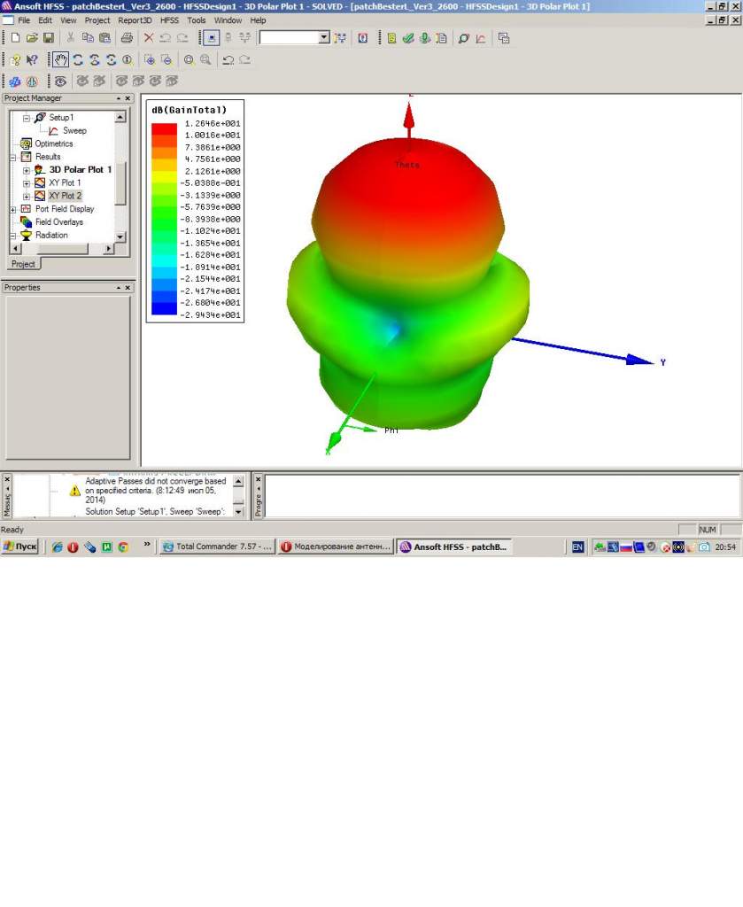
Task: Click the blue 3D modeler icon
Action: pyautogui.click(x=15, y=81)
